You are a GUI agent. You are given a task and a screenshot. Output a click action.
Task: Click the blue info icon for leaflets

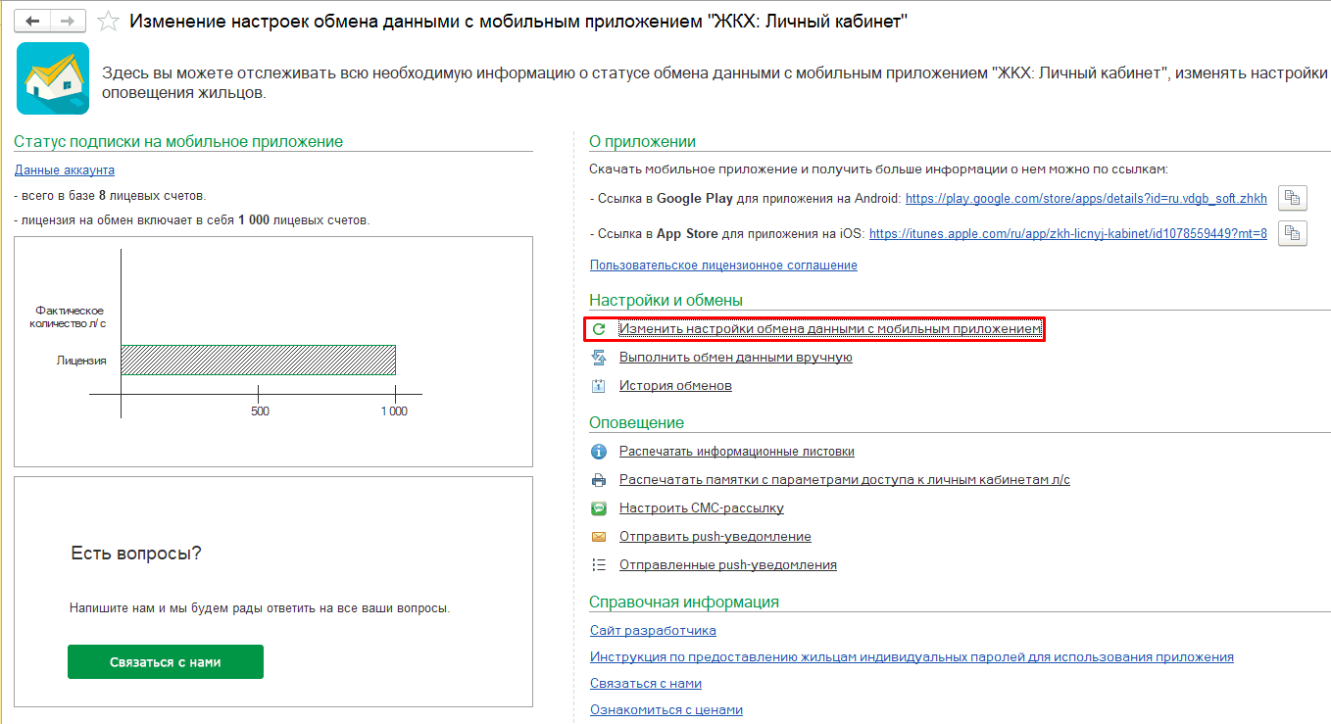599,452
